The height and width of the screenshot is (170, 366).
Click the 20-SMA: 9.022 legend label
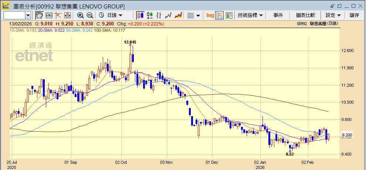pyautogui.click(x=51, y=30)
